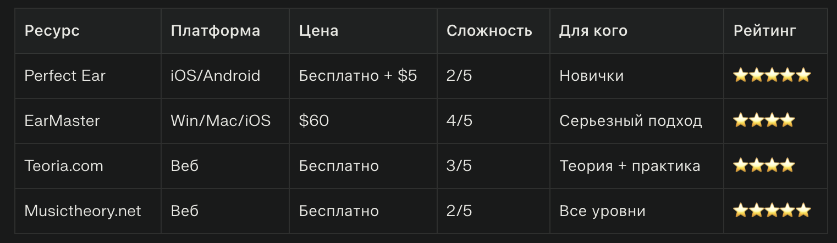Click the Сложность column header
This screenshot has height=243, width=837.
click(489, 31)
